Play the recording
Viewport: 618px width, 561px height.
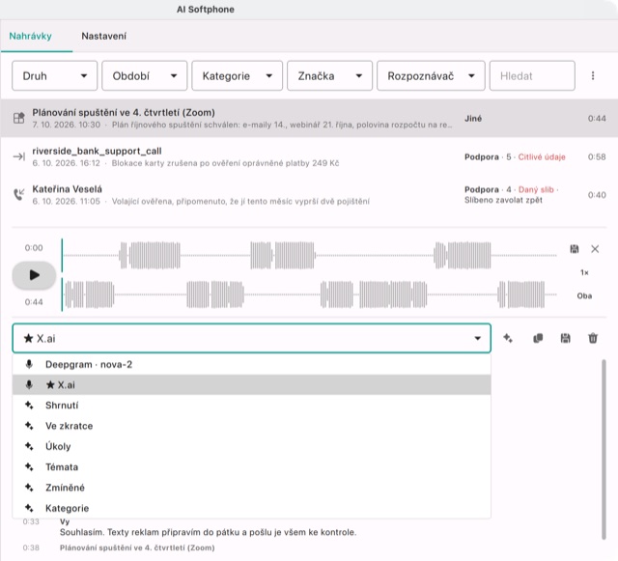pyautogui.click(x=34, y=275)
